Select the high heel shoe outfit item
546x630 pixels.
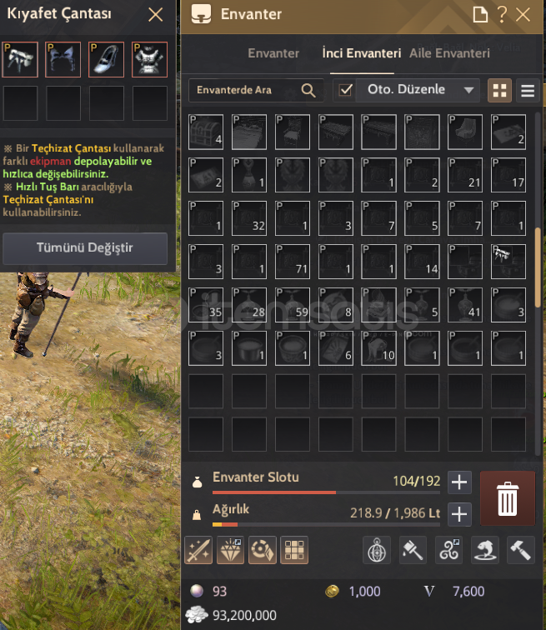106,59
